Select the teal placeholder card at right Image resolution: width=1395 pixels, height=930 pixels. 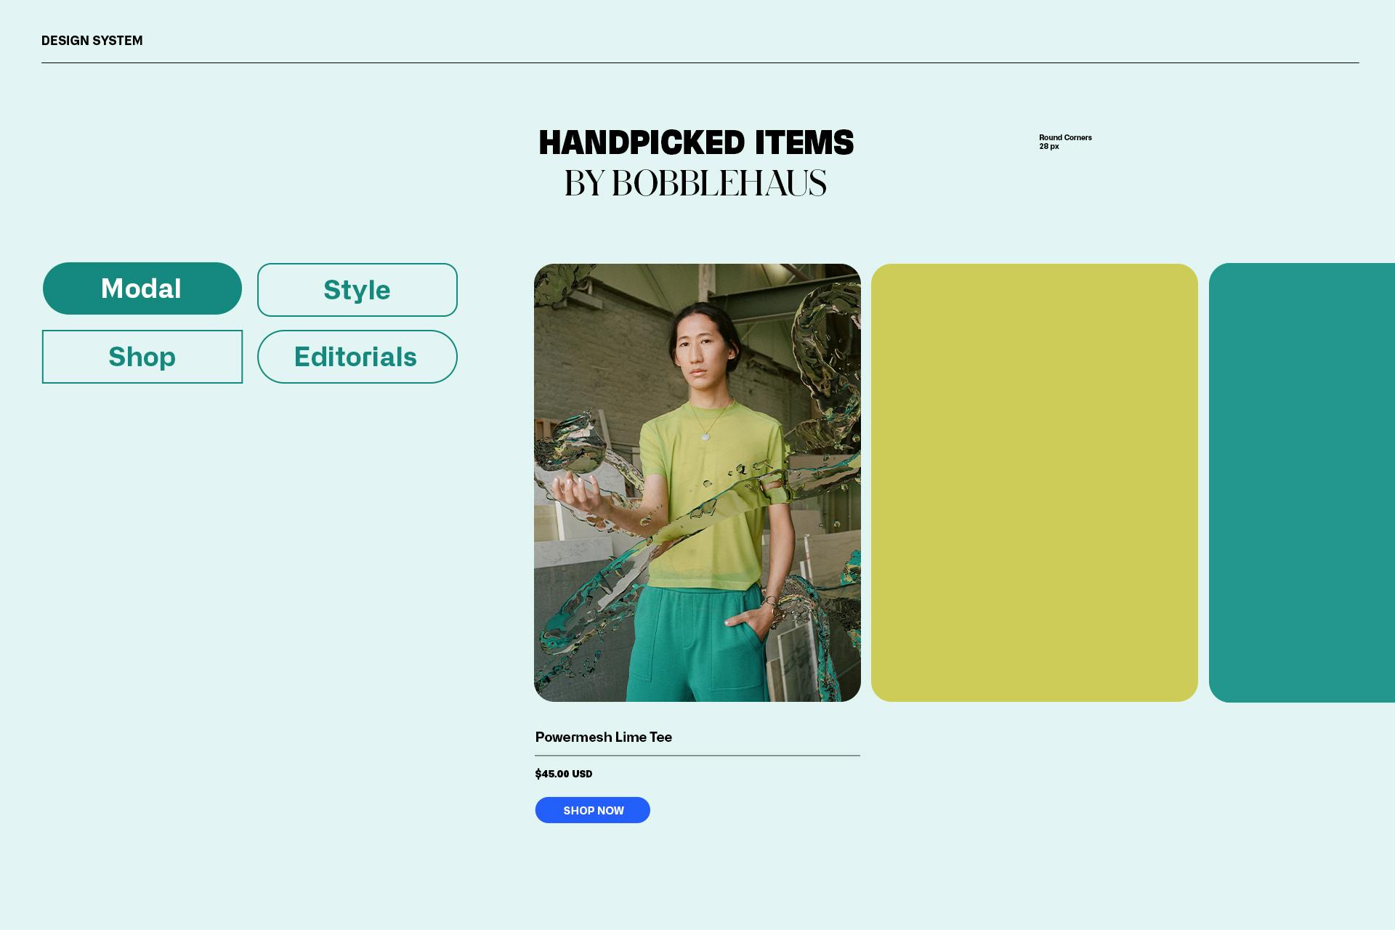pyautogui.click(x=1302, y=482)
